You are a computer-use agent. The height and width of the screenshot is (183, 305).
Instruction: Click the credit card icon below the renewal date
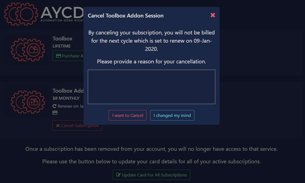(55, 113)
